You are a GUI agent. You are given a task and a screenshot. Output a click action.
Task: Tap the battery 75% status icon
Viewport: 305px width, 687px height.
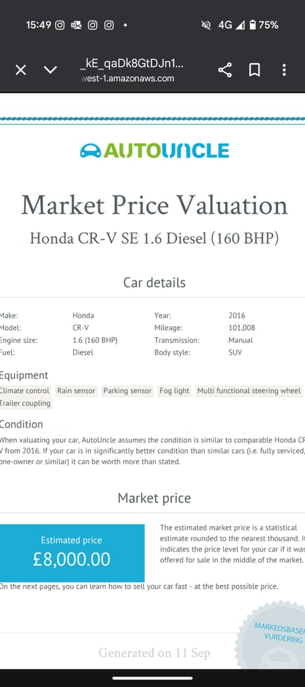tap(264, 25)
